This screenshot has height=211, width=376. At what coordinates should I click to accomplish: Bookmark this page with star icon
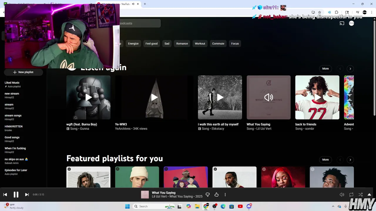click(320, 12)
